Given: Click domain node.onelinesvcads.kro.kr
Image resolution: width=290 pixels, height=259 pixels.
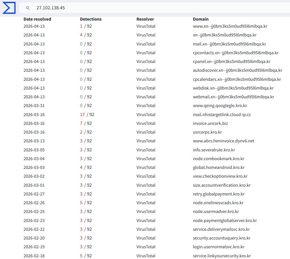Looking at the screenshot, I should tap(218, 203).
